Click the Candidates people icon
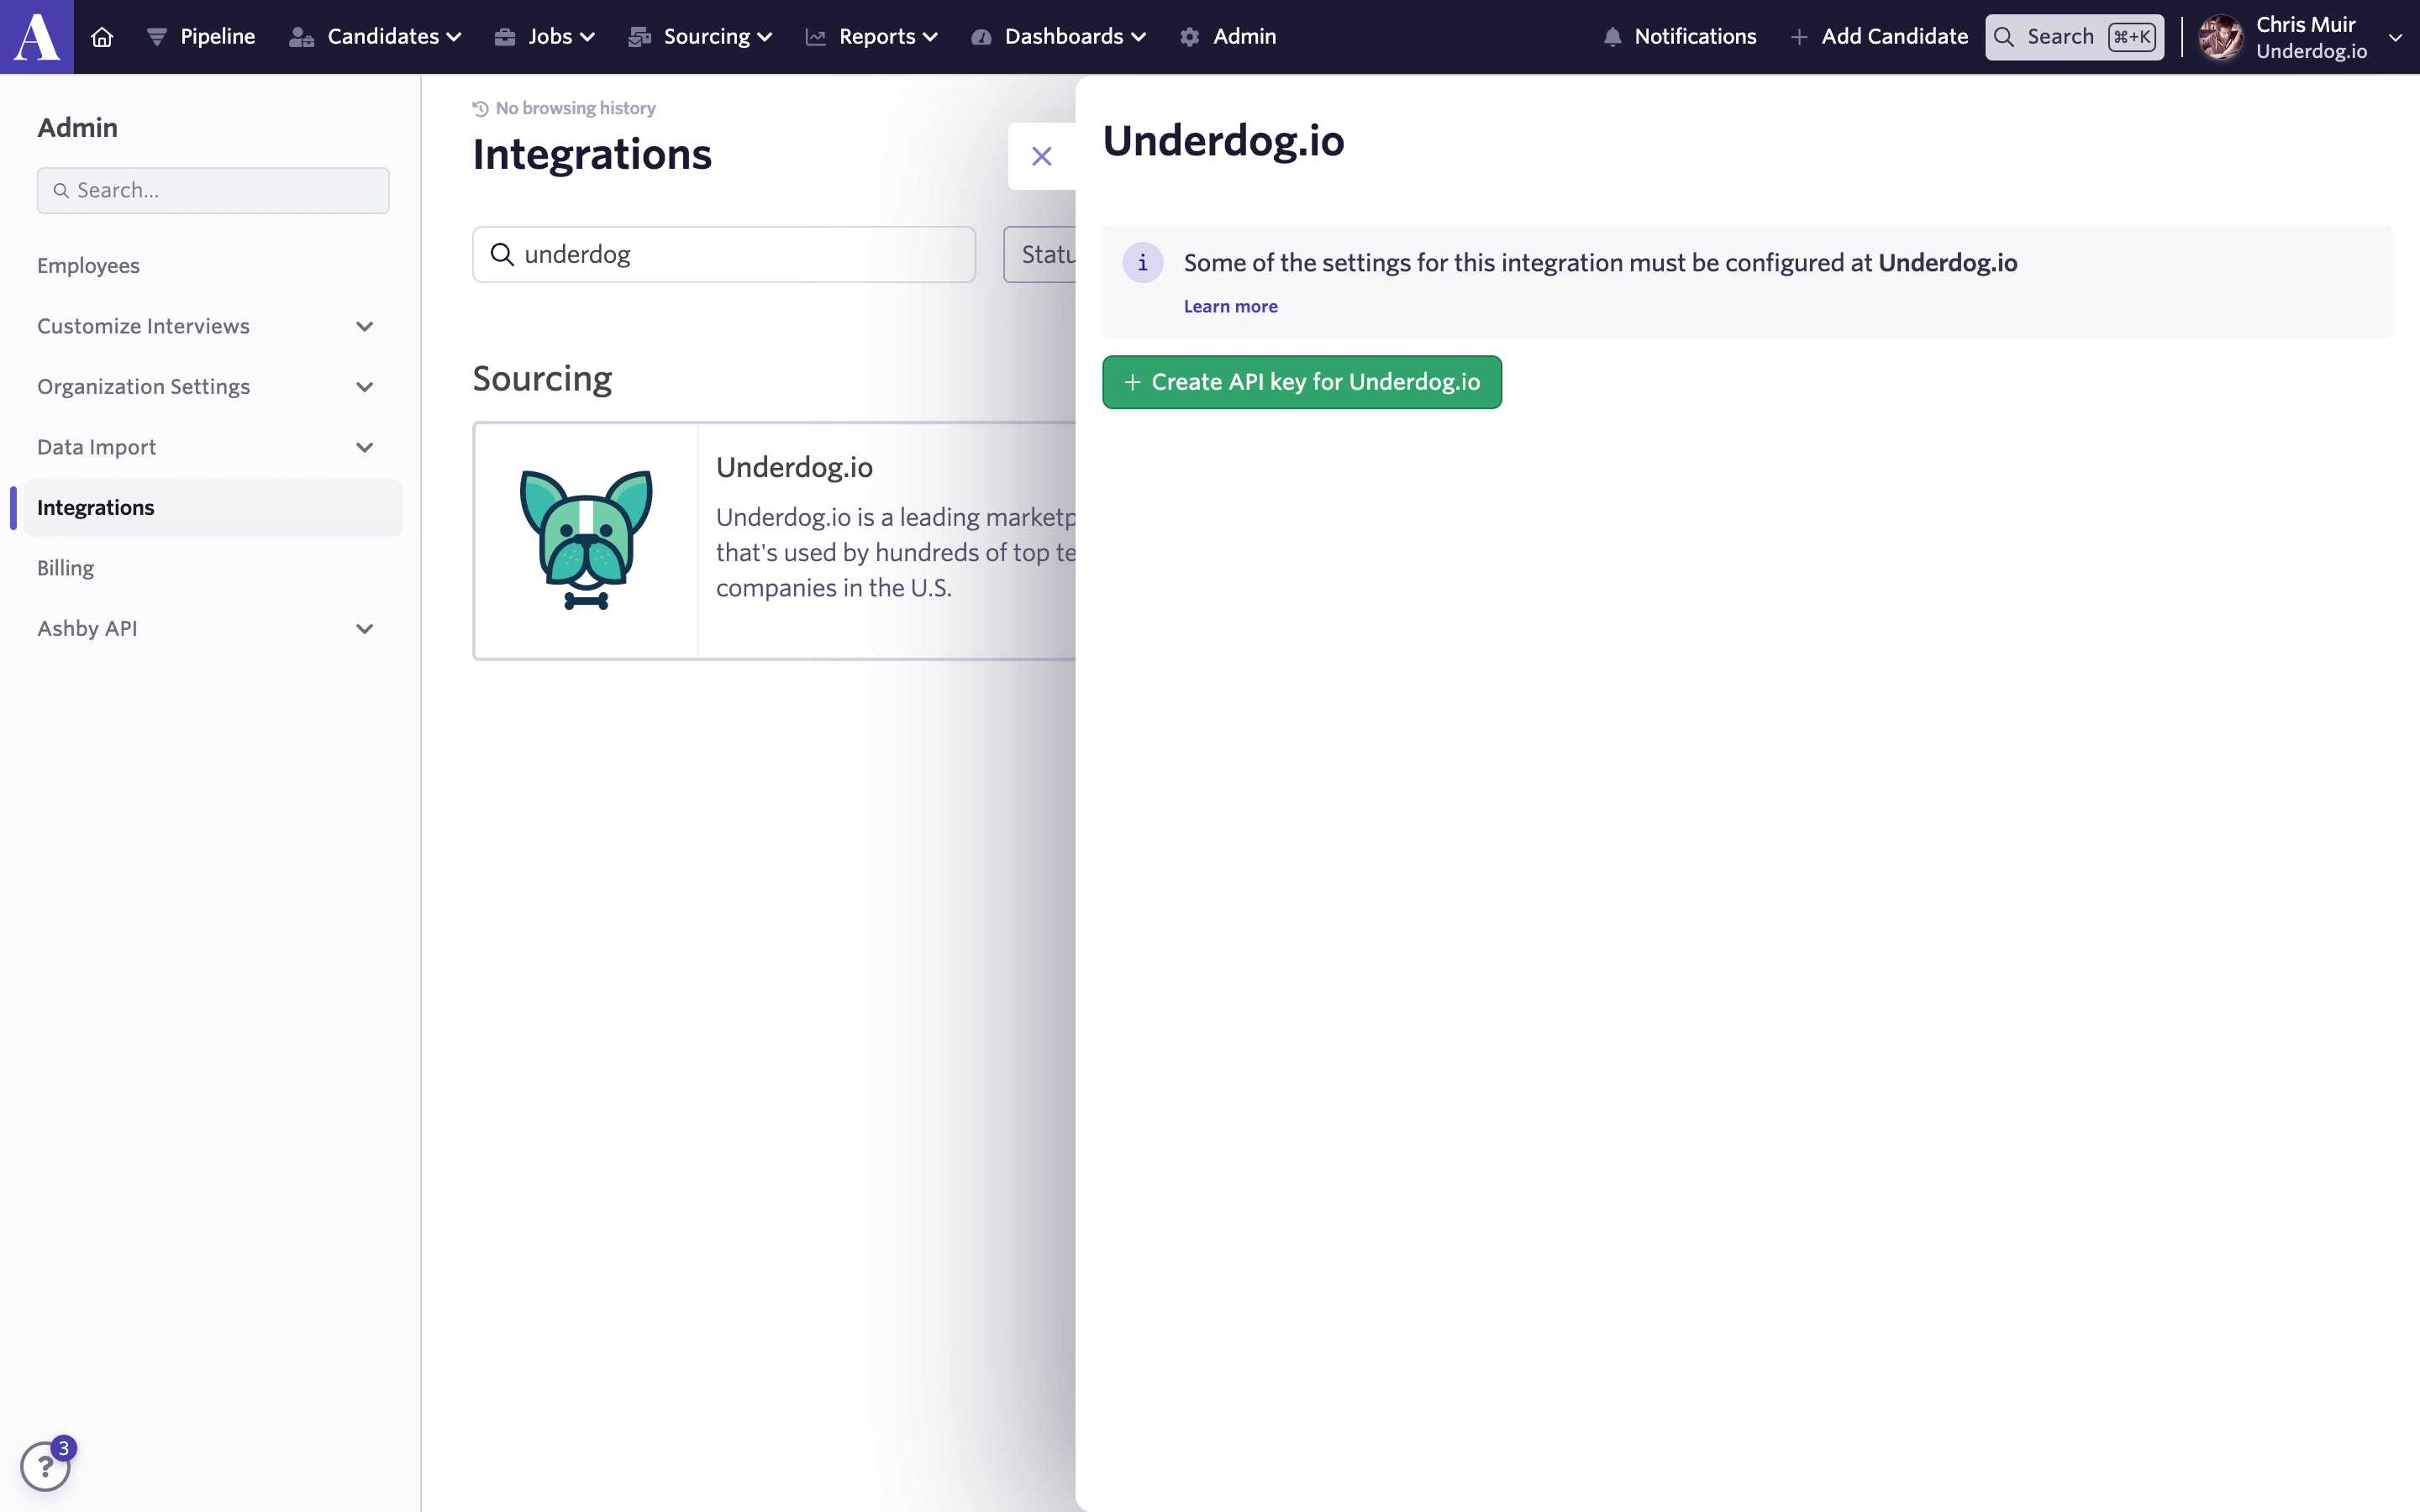Image resolution: width=2420 pixels, height=1512 pixels. click(301, 37)
